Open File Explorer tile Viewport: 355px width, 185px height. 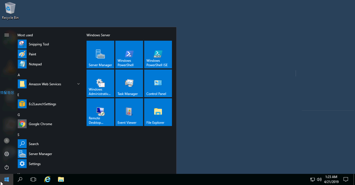point(158,112)
